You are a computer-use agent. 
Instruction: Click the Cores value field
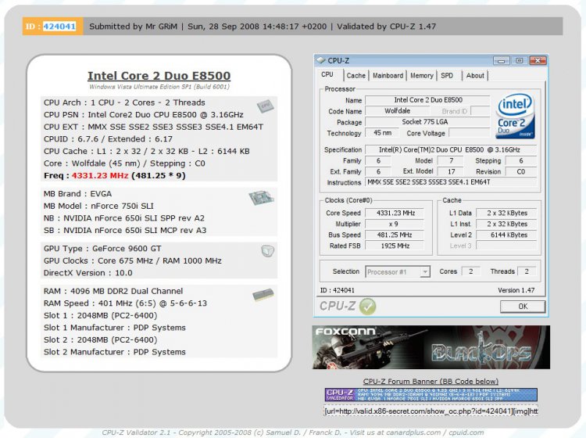point(471,271)
